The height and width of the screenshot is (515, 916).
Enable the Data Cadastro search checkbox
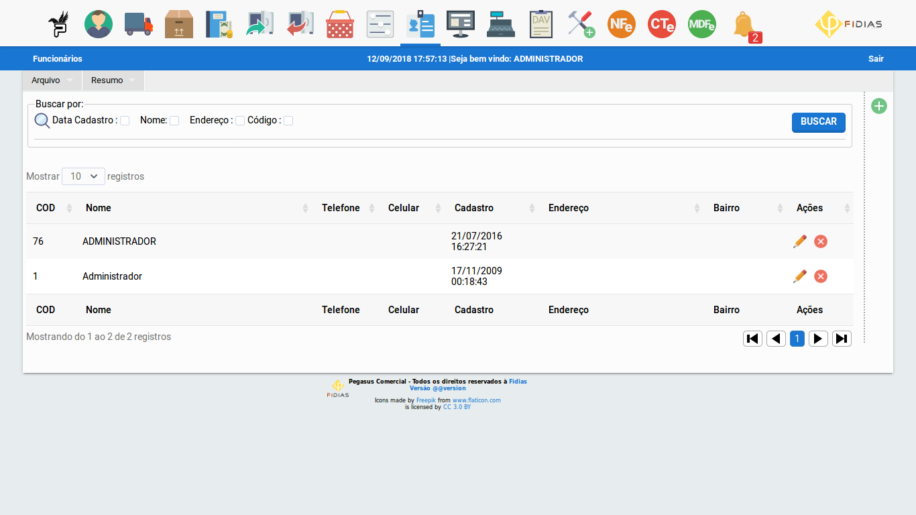(125, 121)
